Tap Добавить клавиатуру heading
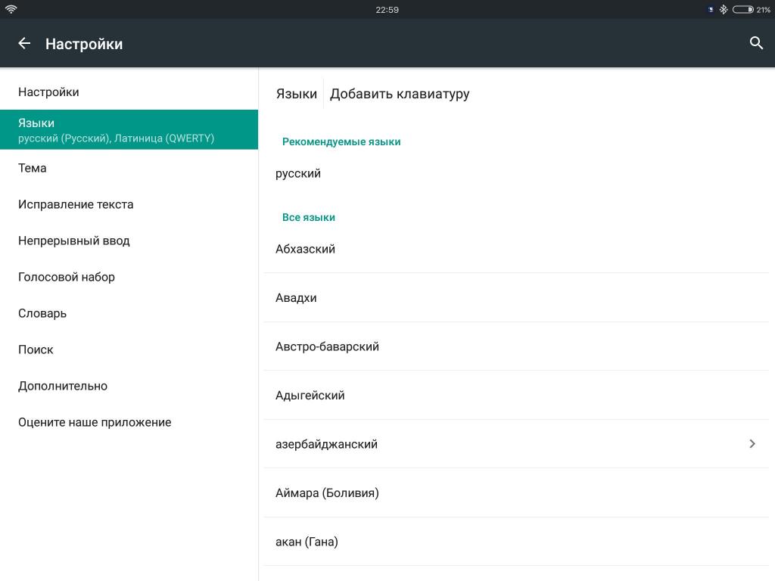Screen dimensions: 775x581 coord(400,94)
